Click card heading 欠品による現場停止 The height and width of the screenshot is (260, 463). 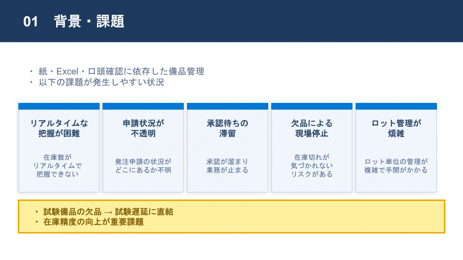tap(312, 128)
